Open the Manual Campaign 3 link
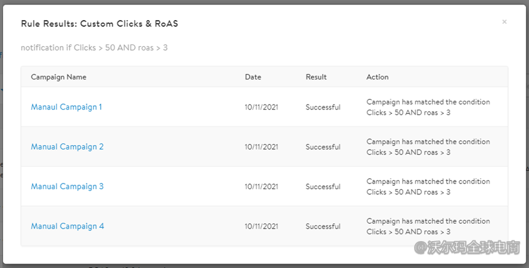This screenshot has width=529, height=268. 67,187
